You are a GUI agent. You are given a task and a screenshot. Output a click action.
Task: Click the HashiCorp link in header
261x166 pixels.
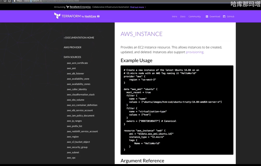click(x=90, y=16)
